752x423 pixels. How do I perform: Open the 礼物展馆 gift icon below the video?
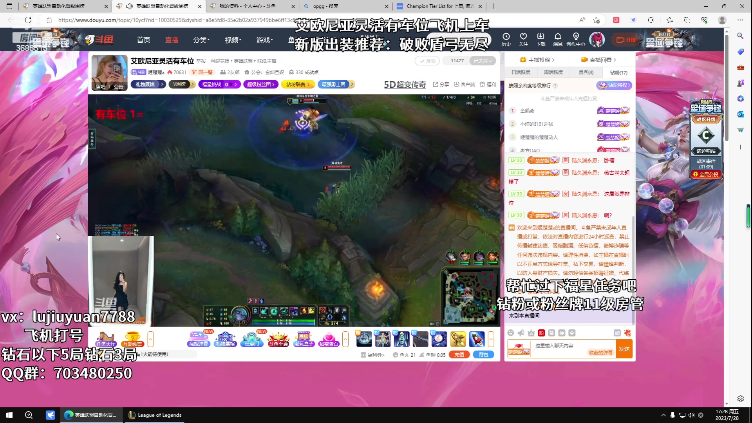point(225,339)
